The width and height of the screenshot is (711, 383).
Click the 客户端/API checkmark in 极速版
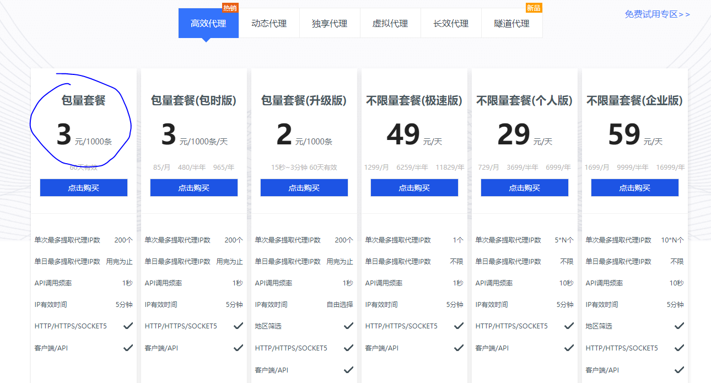[459, 348]
